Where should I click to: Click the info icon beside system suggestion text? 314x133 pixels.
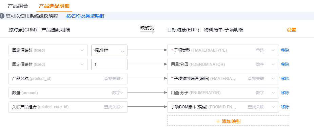point(2,16)
